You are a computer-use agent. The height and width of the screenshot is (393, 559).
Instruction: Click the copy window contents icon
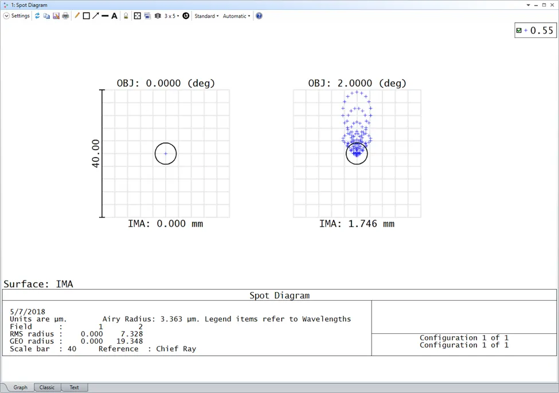(x=46, y=16)
